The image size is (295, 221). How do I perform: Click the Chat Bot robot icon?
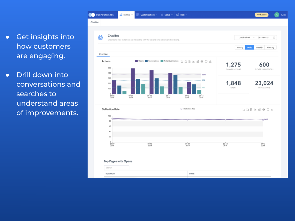coord(100,37)
